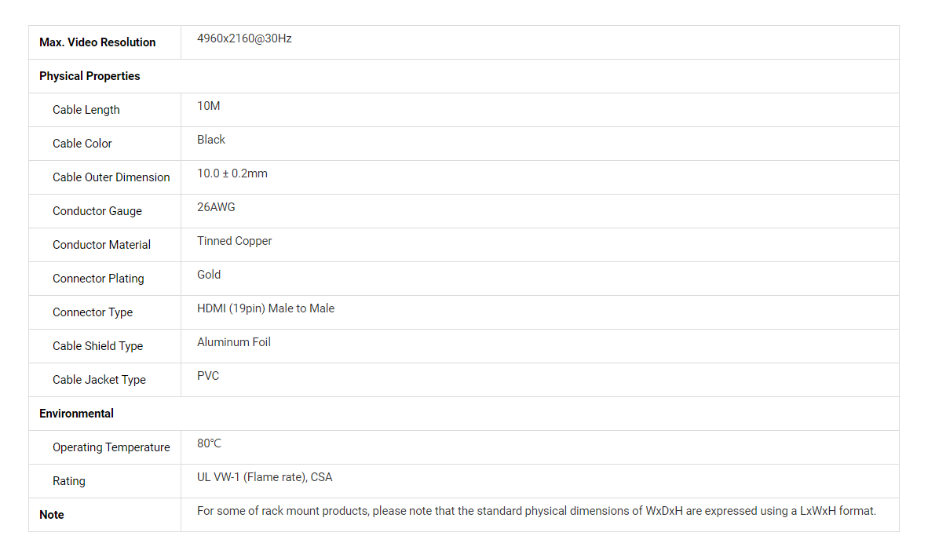Select the 10.0 ± 0.2mm value
939x558 pixels.
(x=232, y=173)
